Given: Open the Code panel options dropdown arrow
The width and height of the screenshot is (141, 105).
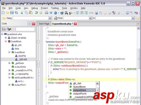Looking at the screenshot, I should [x=29, y=24].
